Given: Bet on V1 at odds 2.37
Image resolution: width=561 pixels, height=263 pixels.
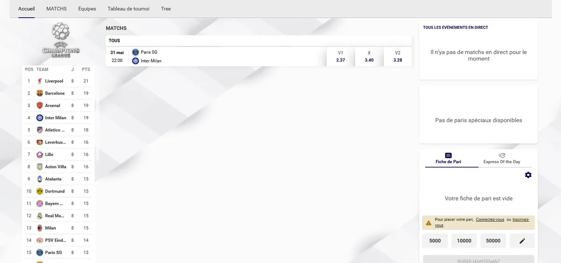Looking at the screenshot, I should [x=340, y=56].
